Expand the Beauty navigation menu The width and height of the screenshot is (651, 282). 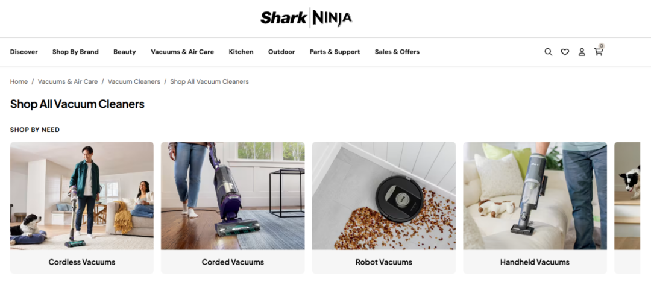pyautogui.click(x=125, y=52)
